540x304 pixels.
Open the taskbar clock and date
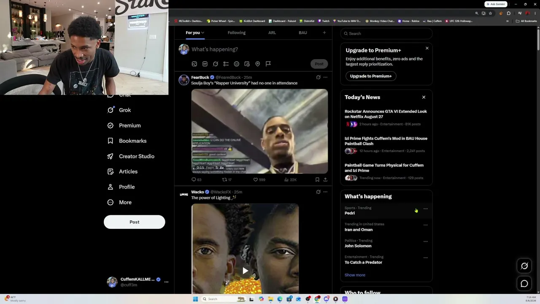point(531,299)
